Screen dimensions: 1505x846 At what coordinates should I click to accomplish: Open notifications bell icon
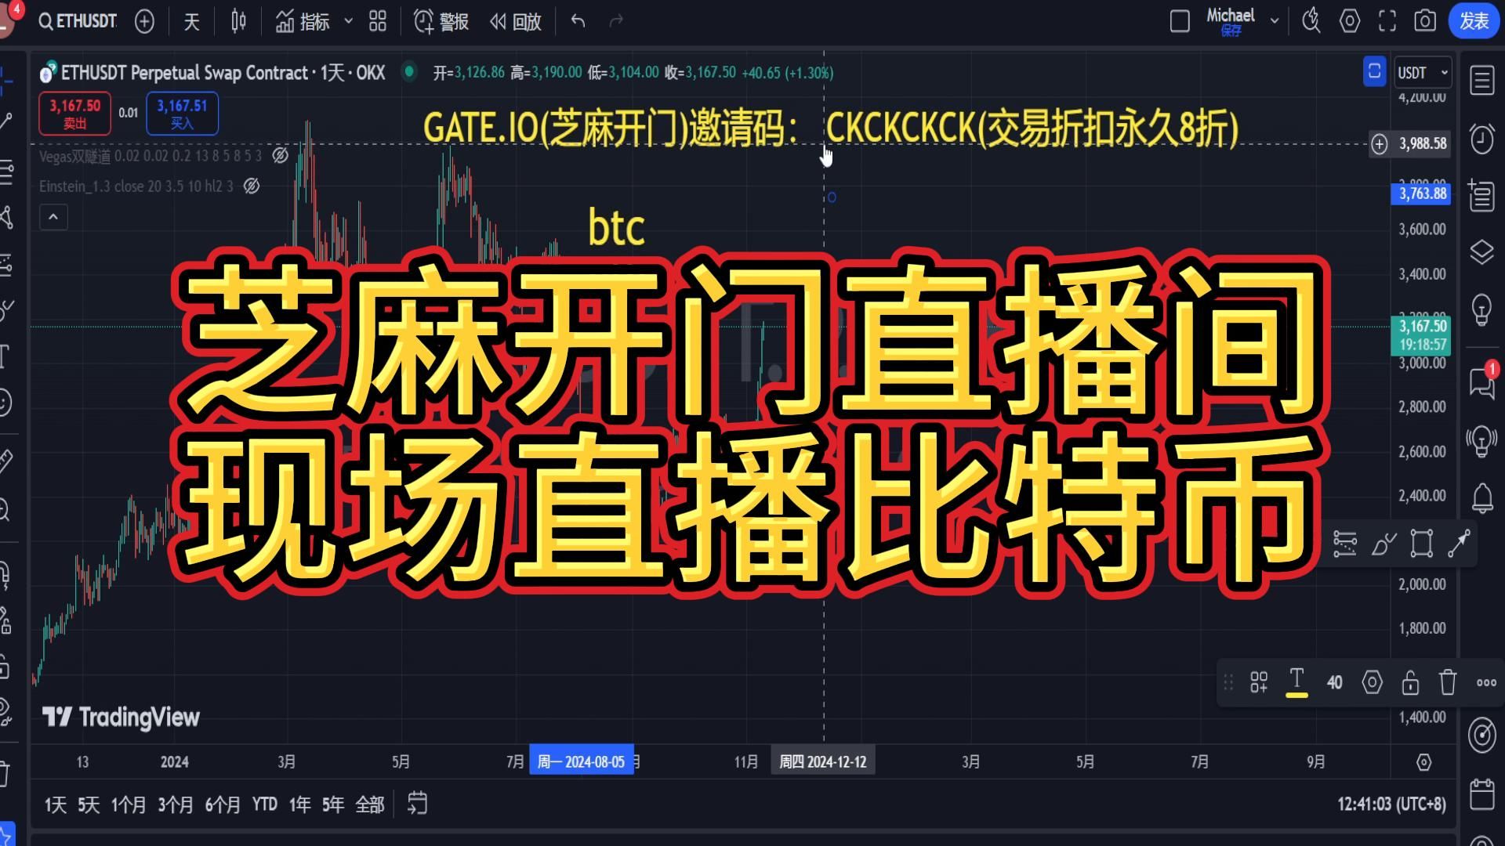pos(1481,497)
